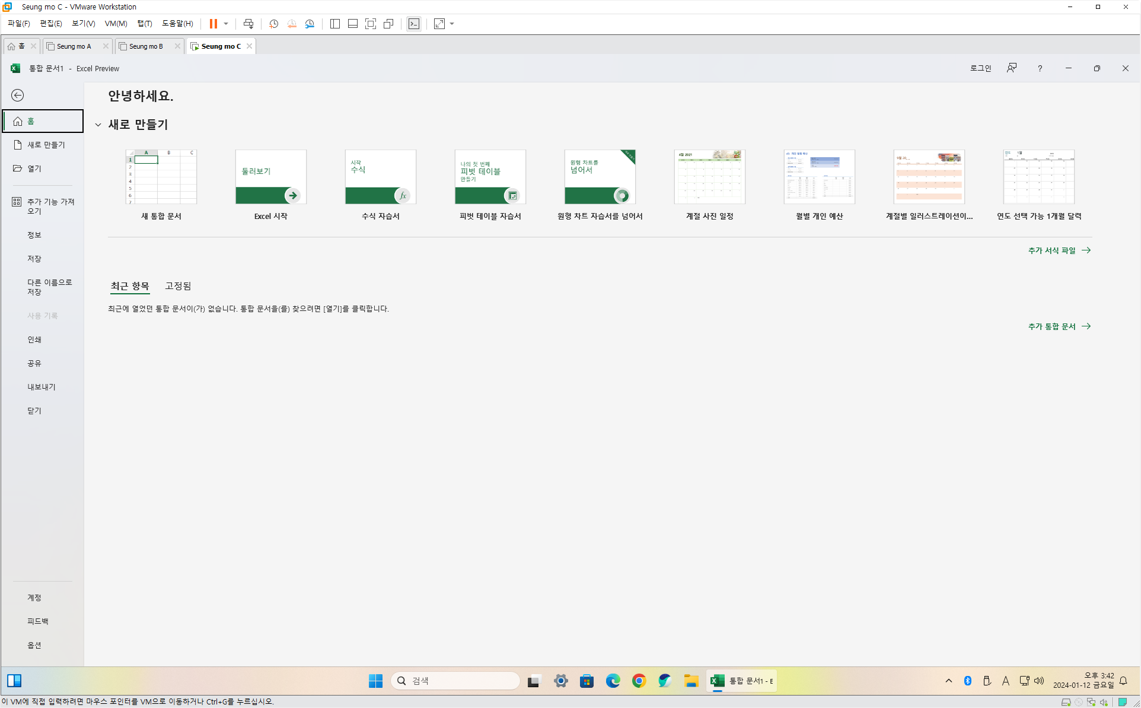Image resolution: width=1141 pixels, height=708 pixels.
Task: Open the VM(M) menu
Action: (x=116, y=24)
